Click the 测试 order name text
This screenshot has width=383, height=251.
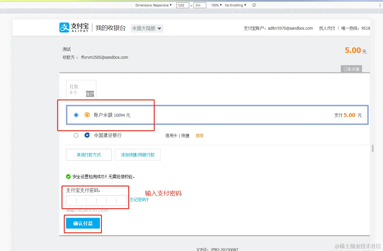coord(67,49)
